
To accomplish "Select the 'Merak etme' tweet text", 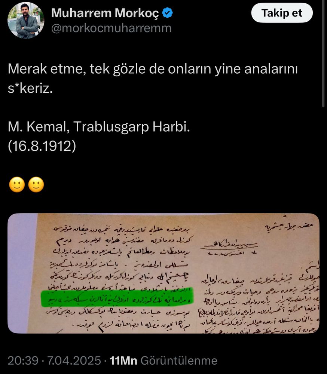I will click(x=153, y=79).
